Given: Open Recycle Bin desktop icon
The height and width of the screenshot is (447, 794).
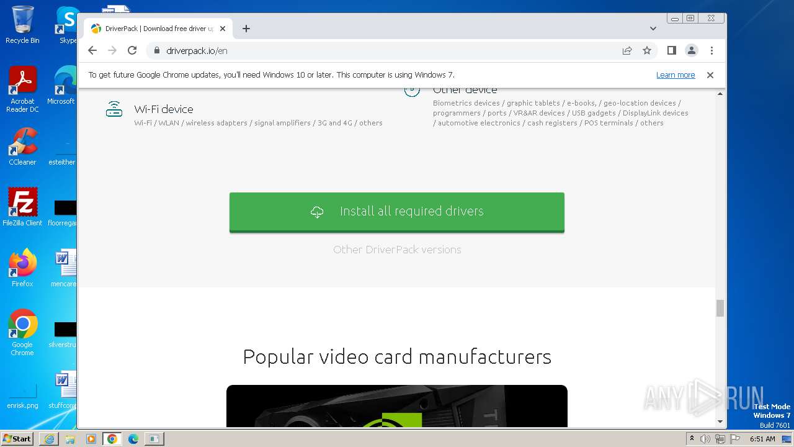Looking at the screenshot, I should (x=22, y=25).
